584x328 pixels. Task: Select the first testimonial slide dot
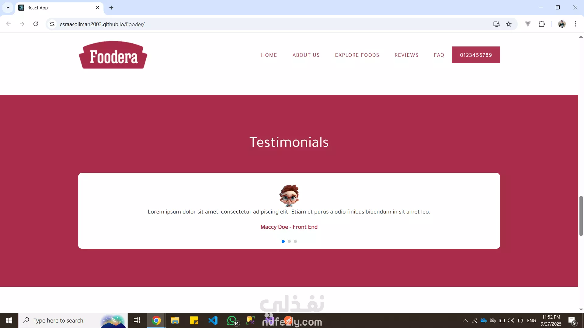tap(283, 241)
